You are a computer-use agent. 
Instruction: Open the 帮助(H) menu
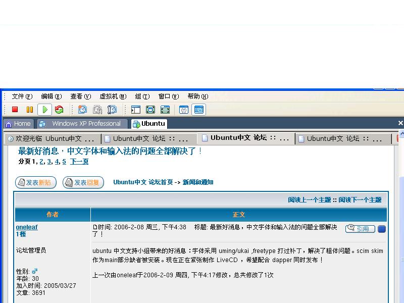(x=198, y=96)
